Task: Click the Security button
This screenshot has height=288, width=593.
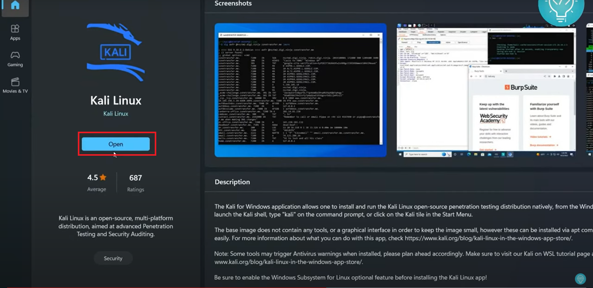Action: point(113,258)
